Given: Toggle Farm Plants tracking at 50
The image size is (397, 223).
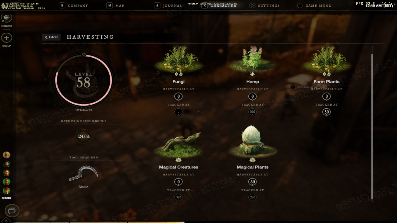Looking at the screenshot, I should [326, 112].
